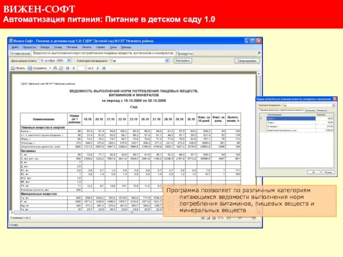343x257 pixels.
Task: Select the Ведомость выполнения норм tab
Action: [103, 53]
